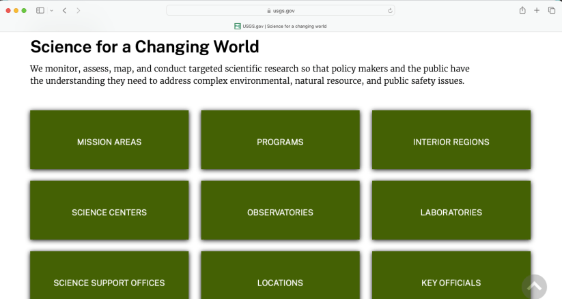Go back using the back arrow

pyautogui.click(x=64, y=11)
